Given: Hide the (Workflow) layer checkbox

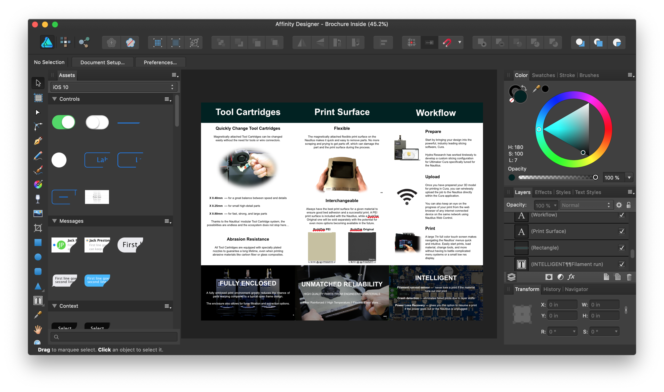Looking at the screenshot, I should point(621,215).
